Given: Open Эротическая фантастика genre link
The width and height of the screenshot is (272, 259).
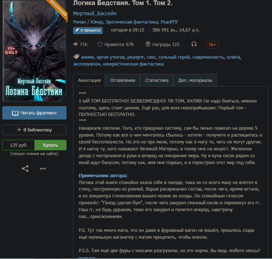Looking at the screenshot, I should (132, 22).
